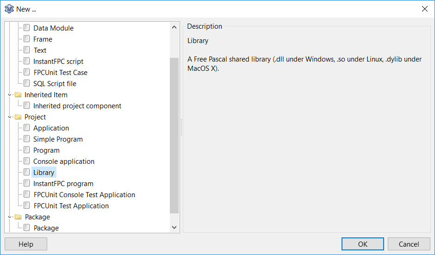Click the Inherited Item folder icon
This screenshot has width=435, height=255.
pos(18,95)
